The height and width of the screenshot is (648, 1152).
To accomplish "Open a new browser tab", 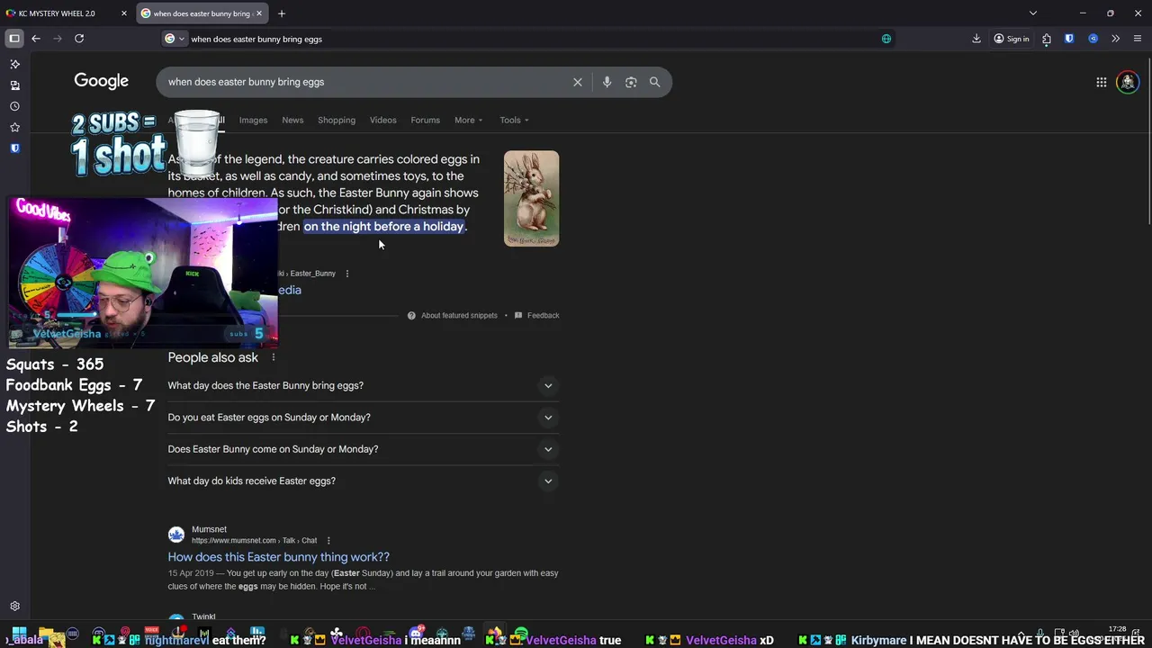I will tap(282, 13).
